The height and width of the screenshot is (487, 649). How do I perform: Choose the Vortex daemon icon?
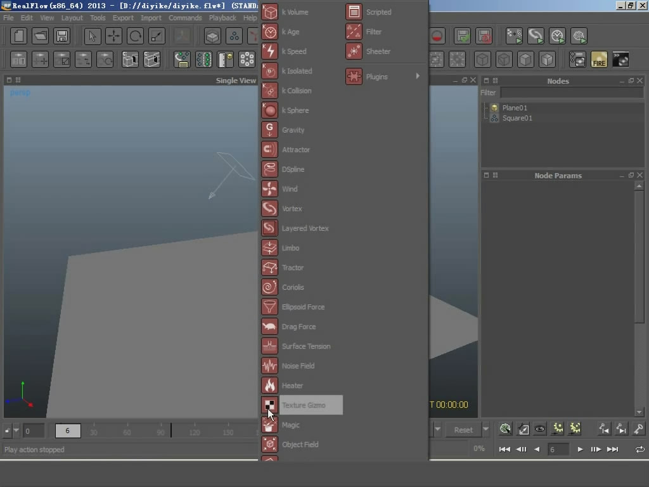tap(269, 209)
